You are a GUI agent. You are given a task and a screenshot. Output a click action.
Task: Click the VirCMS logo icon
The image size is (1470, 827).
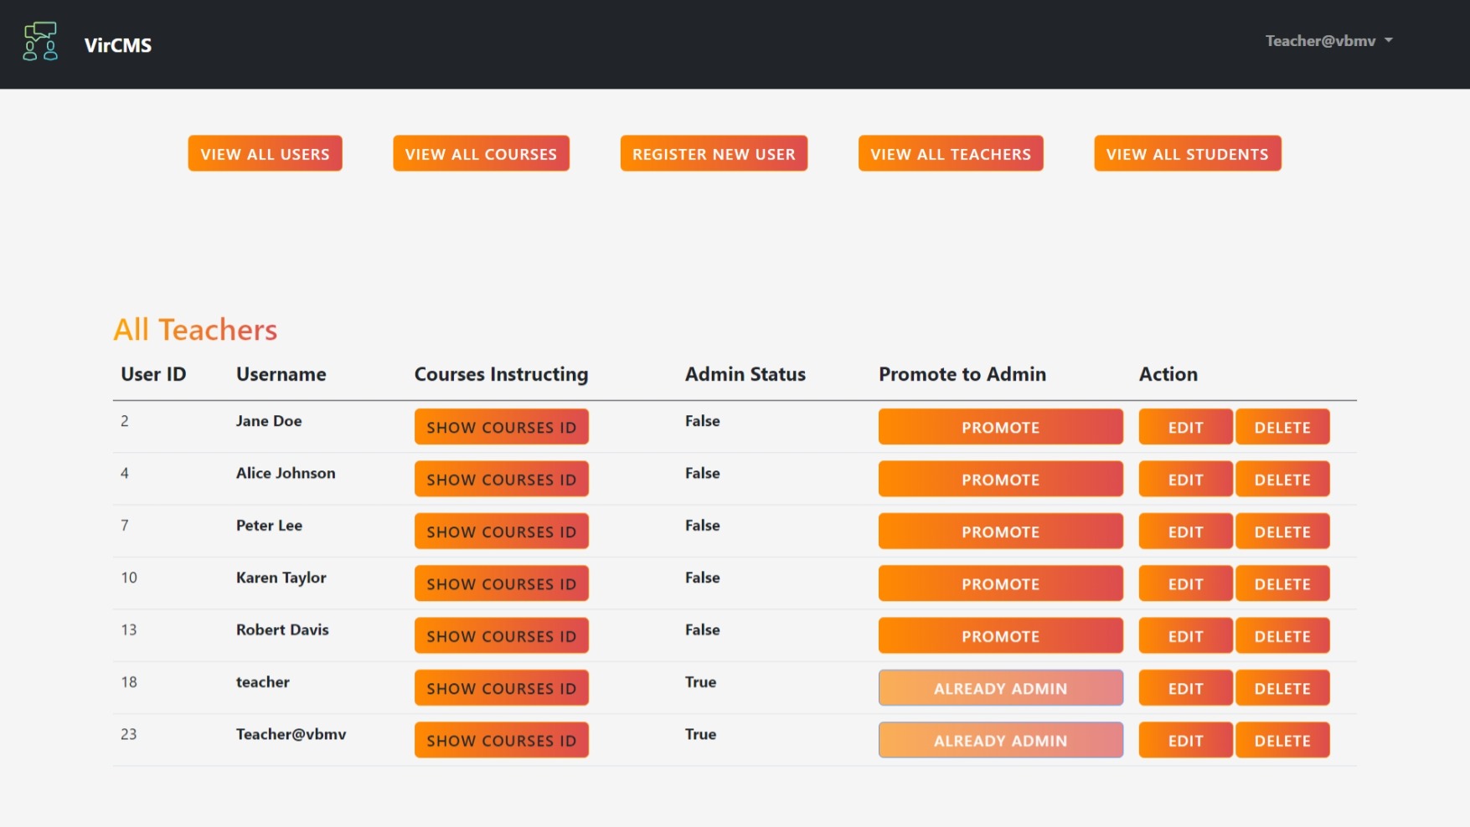[40, 40]
